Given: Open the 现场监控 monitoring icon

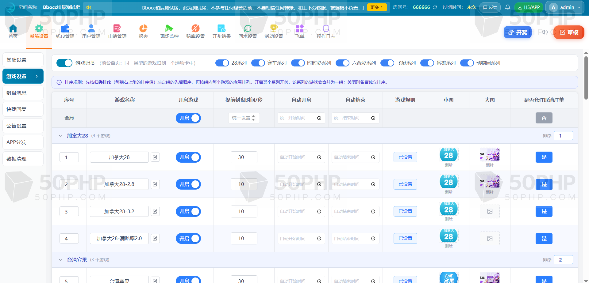Looking at the screenshot, I should (169, 28).
